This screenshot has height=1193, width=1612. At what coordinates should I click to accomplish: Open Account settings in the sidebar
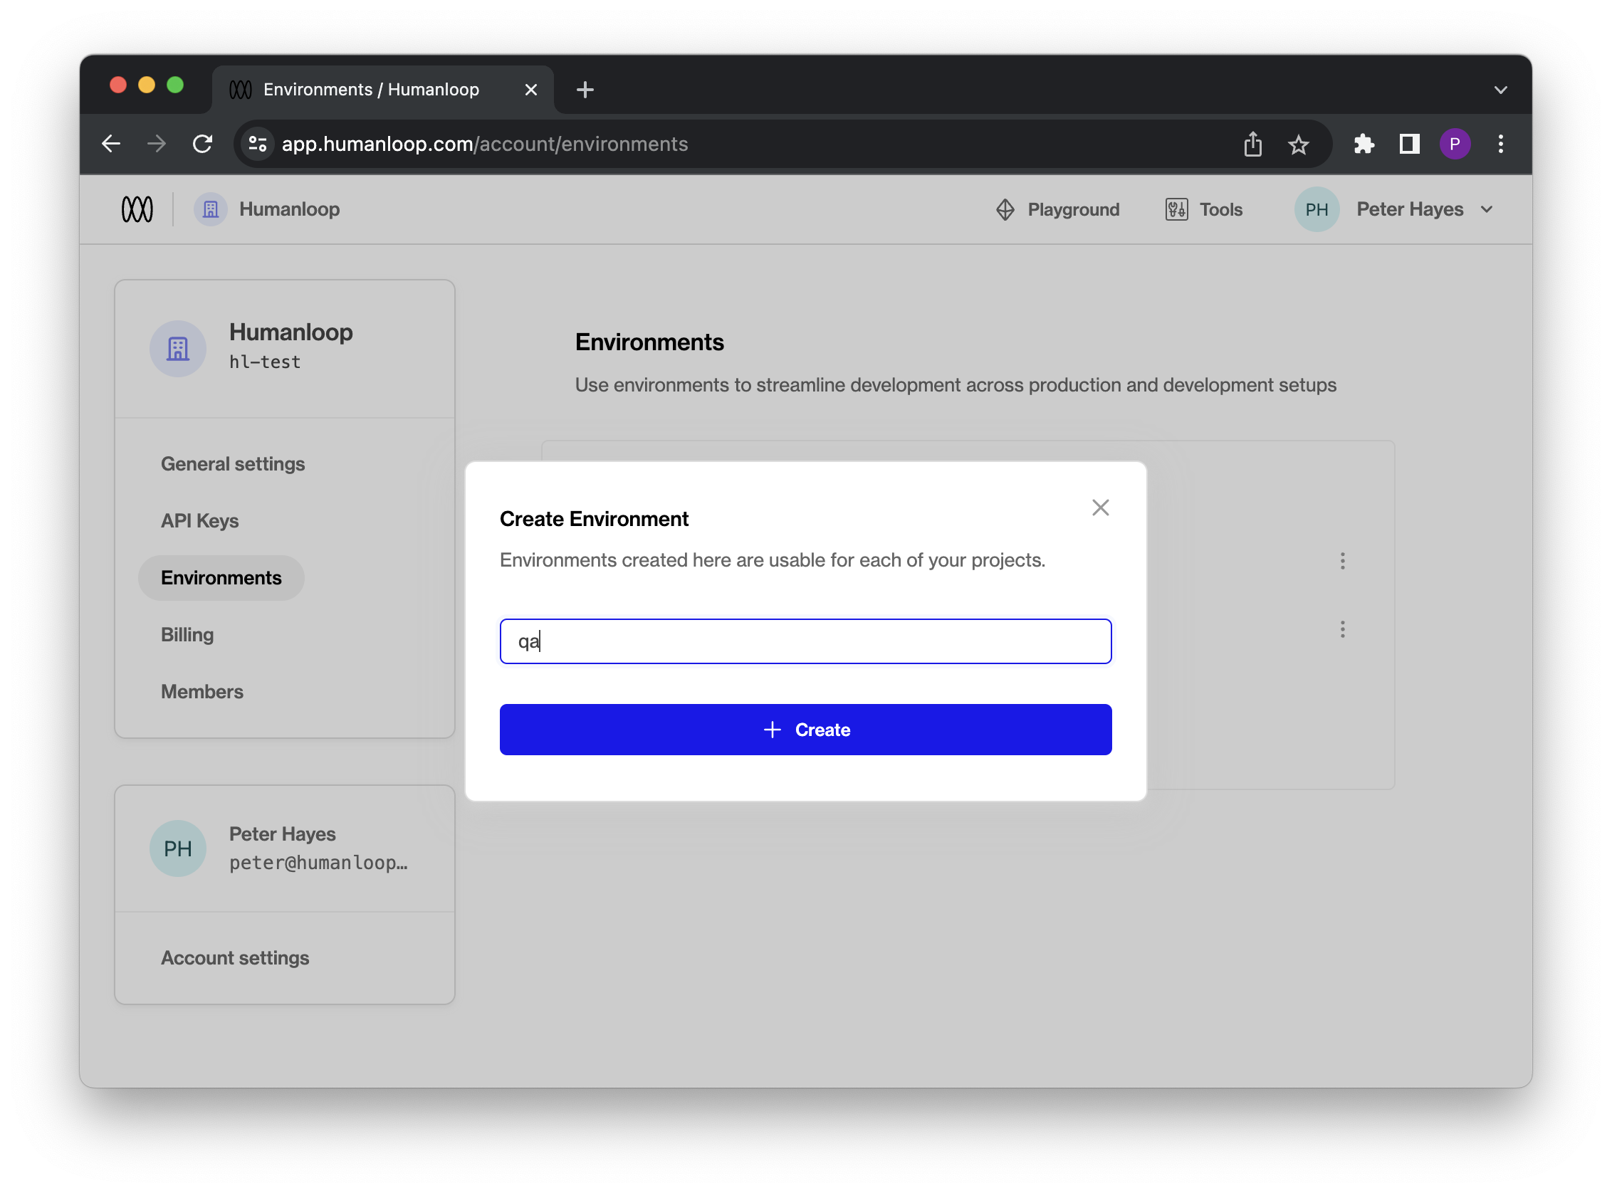(235, 958)
